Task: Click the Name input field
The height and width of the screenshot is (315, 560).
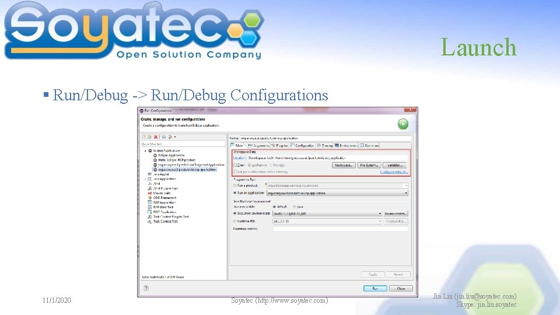Action: tap(325, 138)
